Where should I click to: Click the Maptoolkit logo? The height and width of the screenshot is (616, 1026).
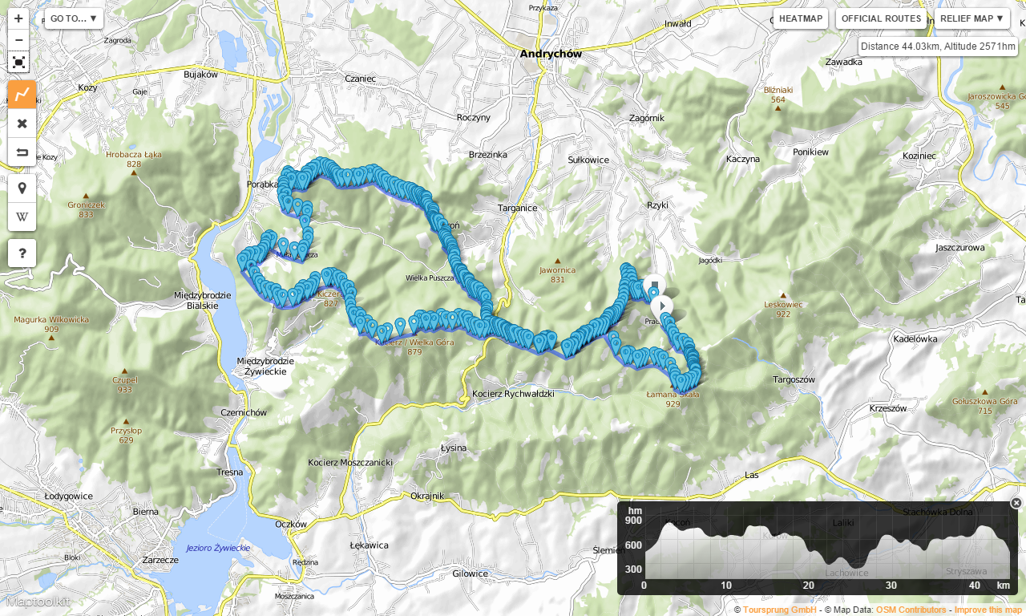tap(37, 601)
